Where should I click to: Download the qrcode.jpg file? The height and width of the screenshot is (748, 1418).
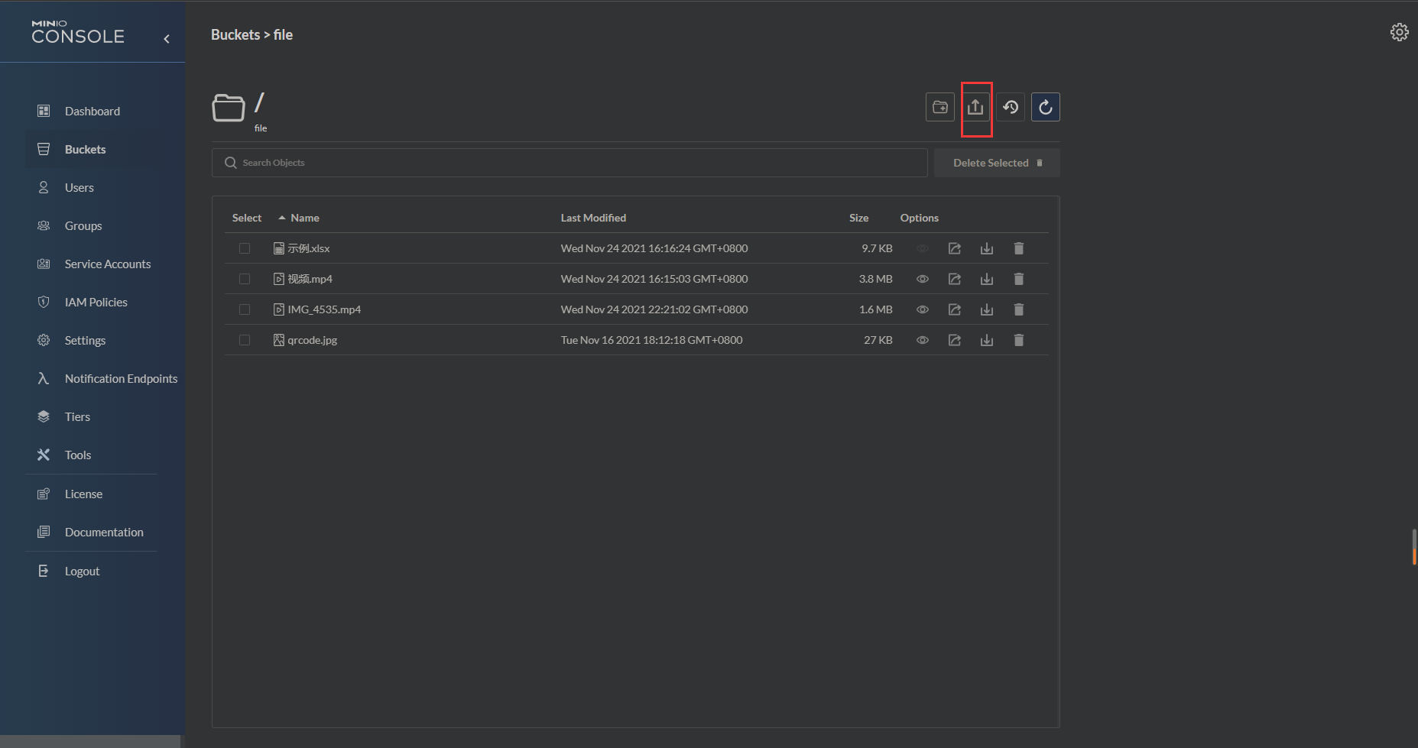tap(987, 340)
